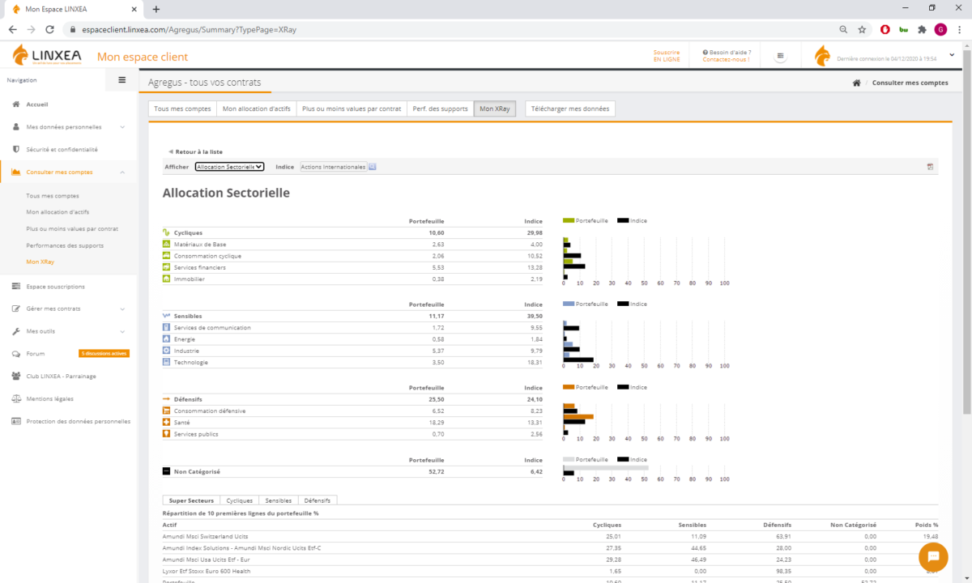This screenshot has height=583, width=972.
Task: Open the Allocation Sectorielle dropdown
Action: point(230,167)
